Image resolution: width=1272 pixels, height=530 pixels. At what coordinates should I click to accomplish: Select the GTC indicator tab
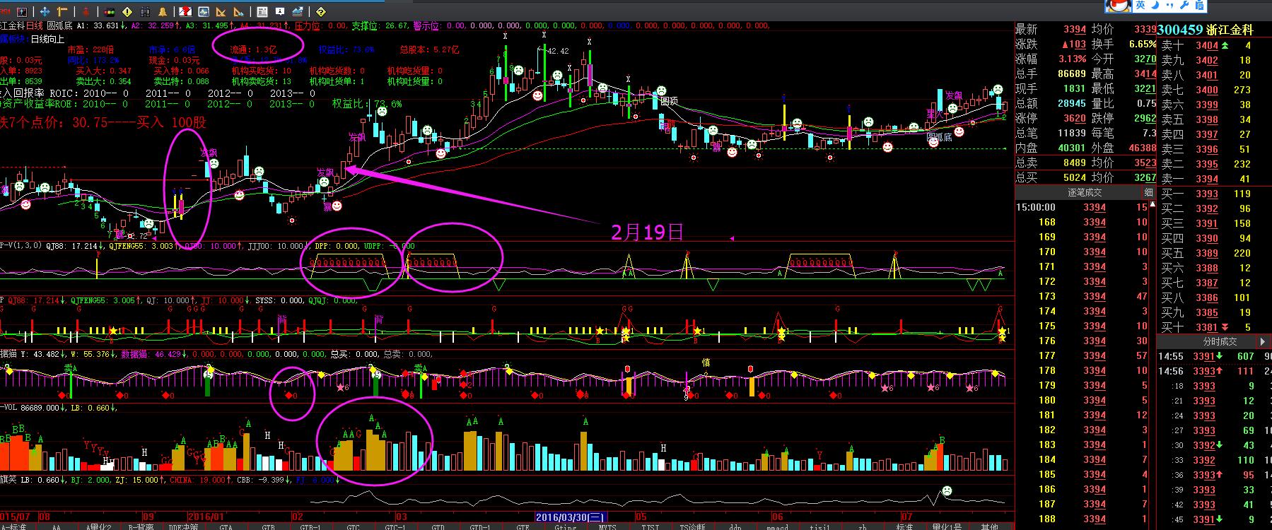(x=353, y=526)
